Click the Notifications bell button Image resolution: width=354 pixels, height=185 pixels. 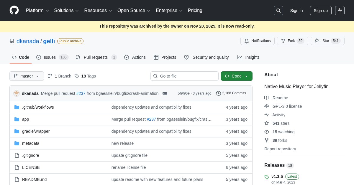(x=258, y=41)
